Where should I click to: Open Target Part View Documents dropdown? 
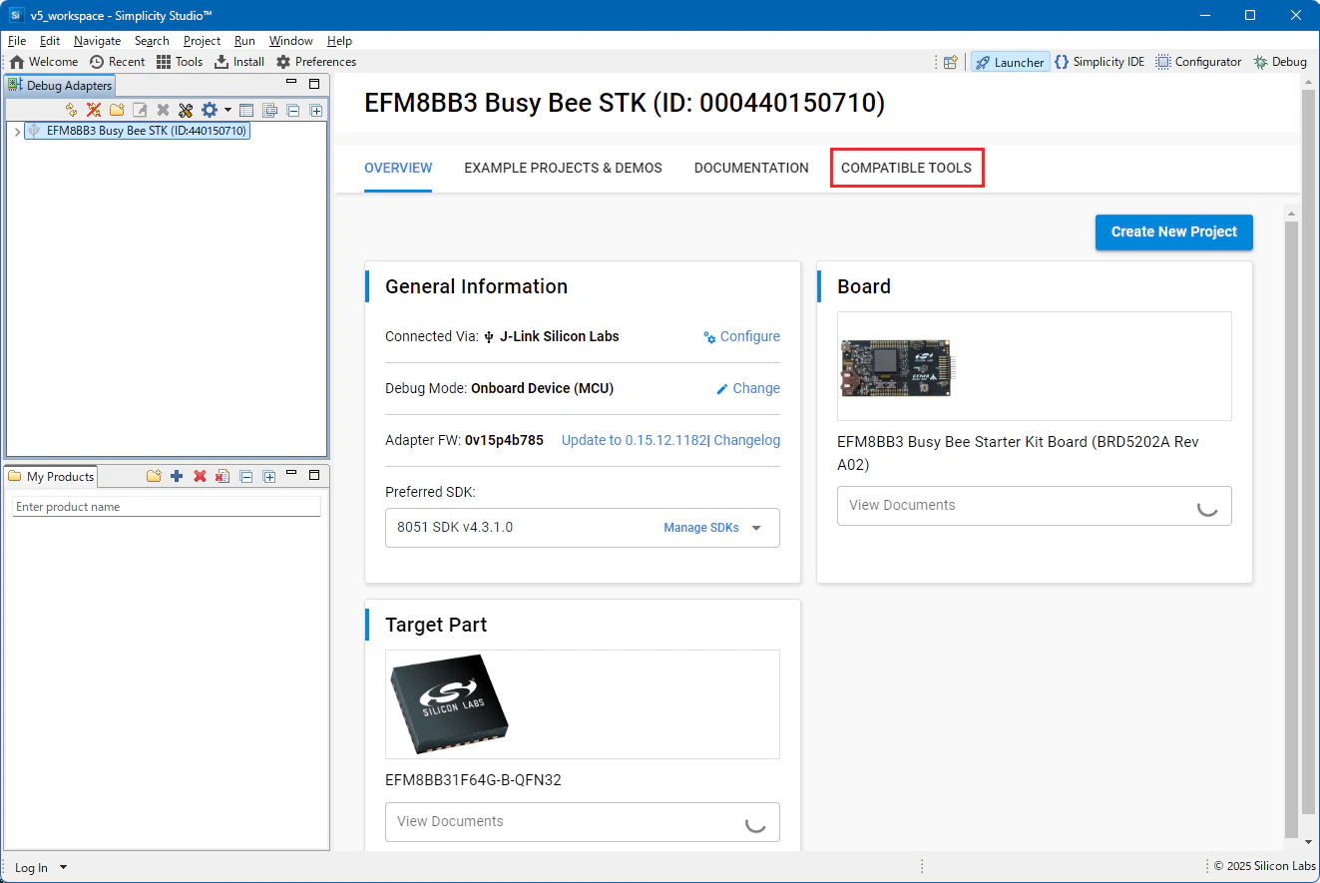[x=583, y=822]
